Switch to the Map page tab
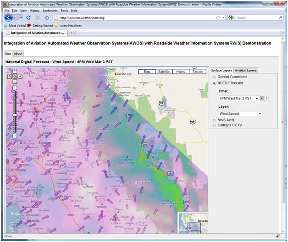Viewport: 288px width, 242px height. click(x=8, y=54)
